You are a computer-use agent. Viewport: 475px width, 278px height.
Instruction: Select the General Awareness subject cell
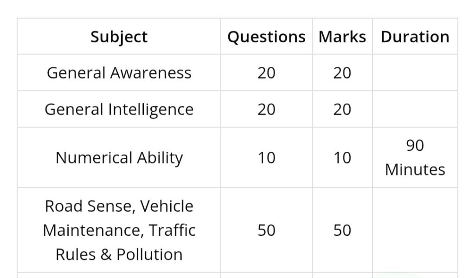119,73
